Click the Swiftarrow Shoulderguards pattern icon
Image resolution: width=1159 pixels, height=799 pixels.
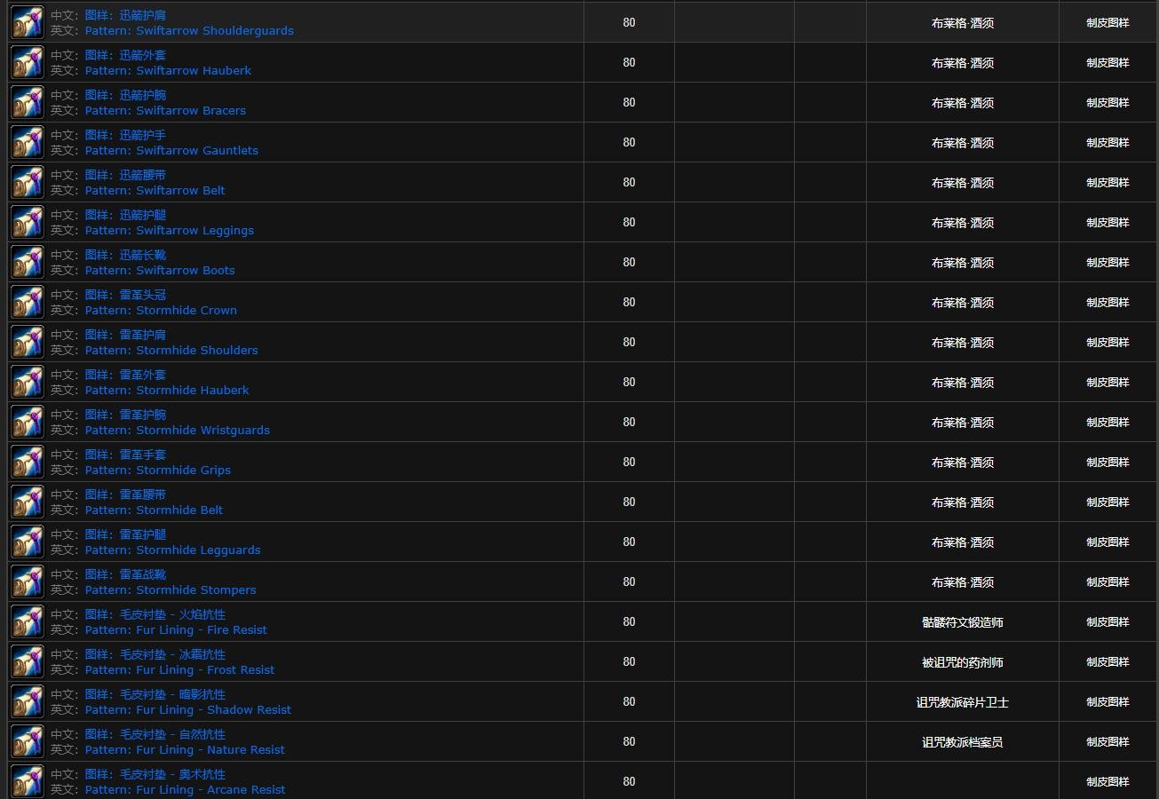[28, 23]
